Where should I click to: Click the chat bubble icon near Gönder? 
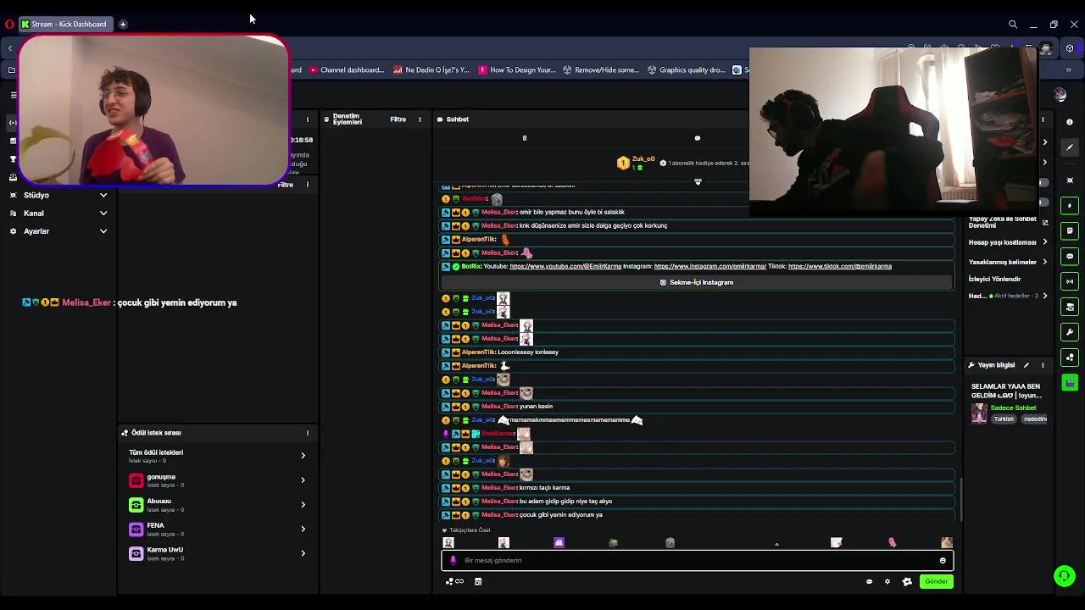pyautogui.click(x=869, y=581)
